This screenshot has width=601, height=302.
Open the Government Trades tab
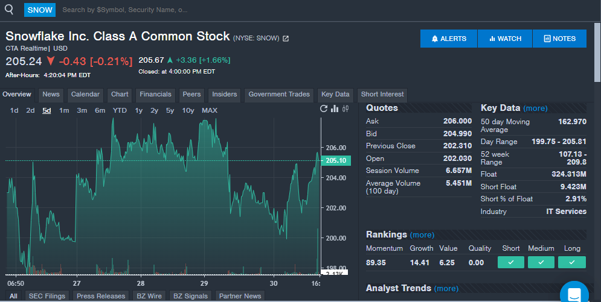pyautogui.click(x=279, y=95)
